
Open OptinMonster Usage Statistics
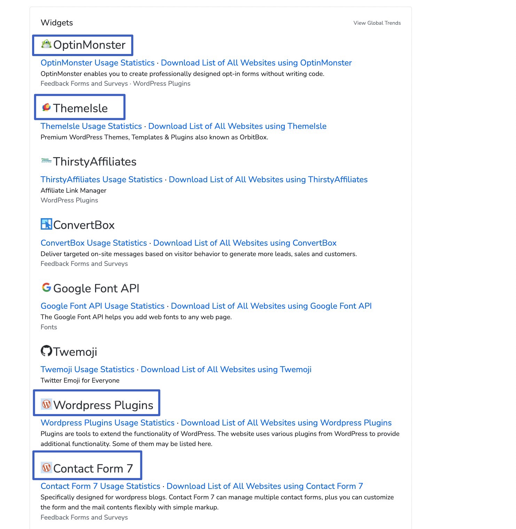tap(97, 63)
